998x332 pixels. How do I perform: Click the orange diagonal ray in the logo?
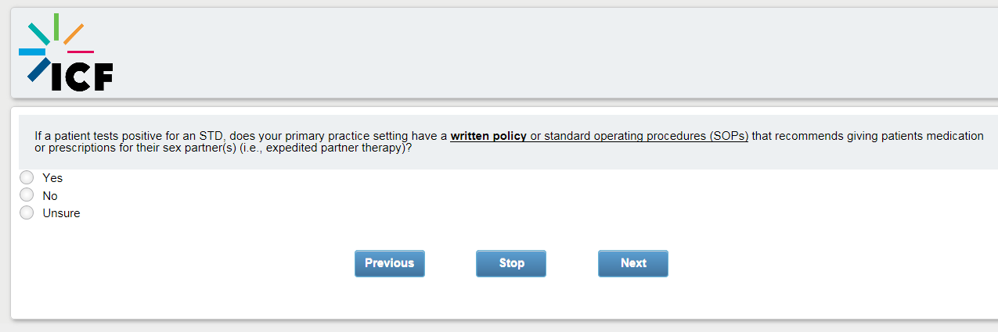pos(74,34)
